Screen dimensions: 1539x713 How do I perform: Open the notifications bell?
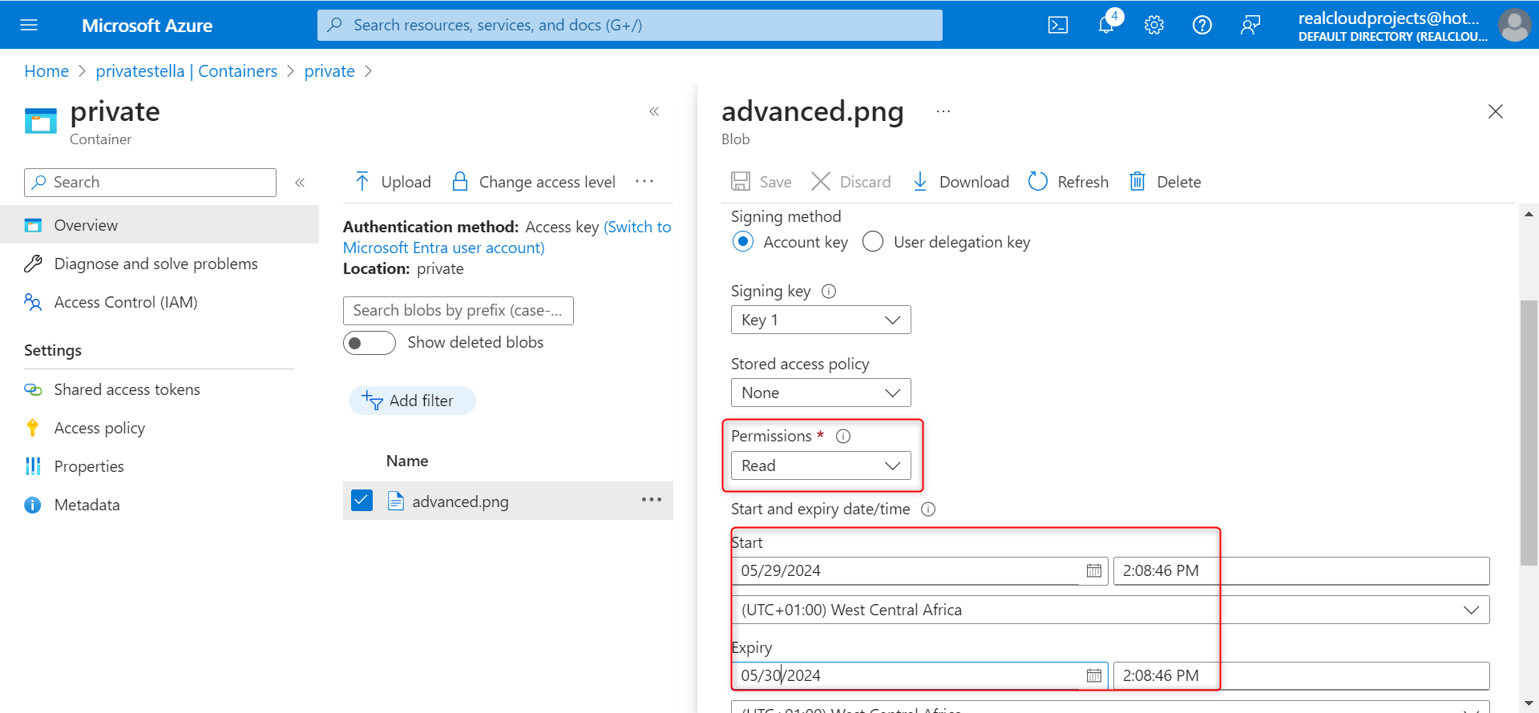click(x=1106, y=25)
